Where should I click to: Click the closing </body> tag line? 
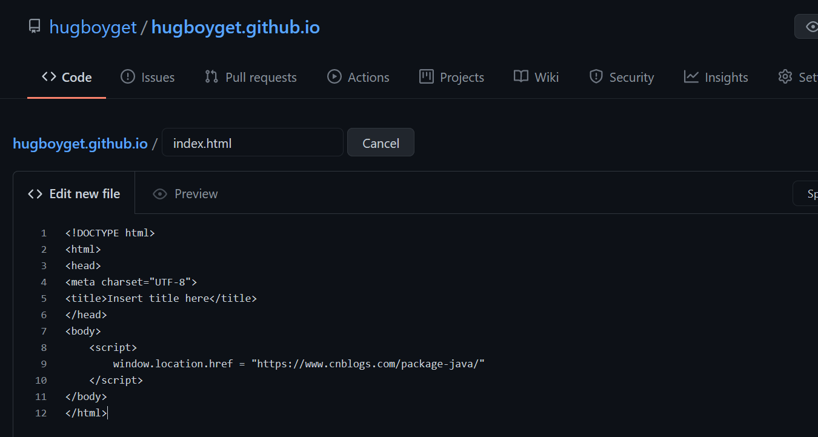pos(86,396)
